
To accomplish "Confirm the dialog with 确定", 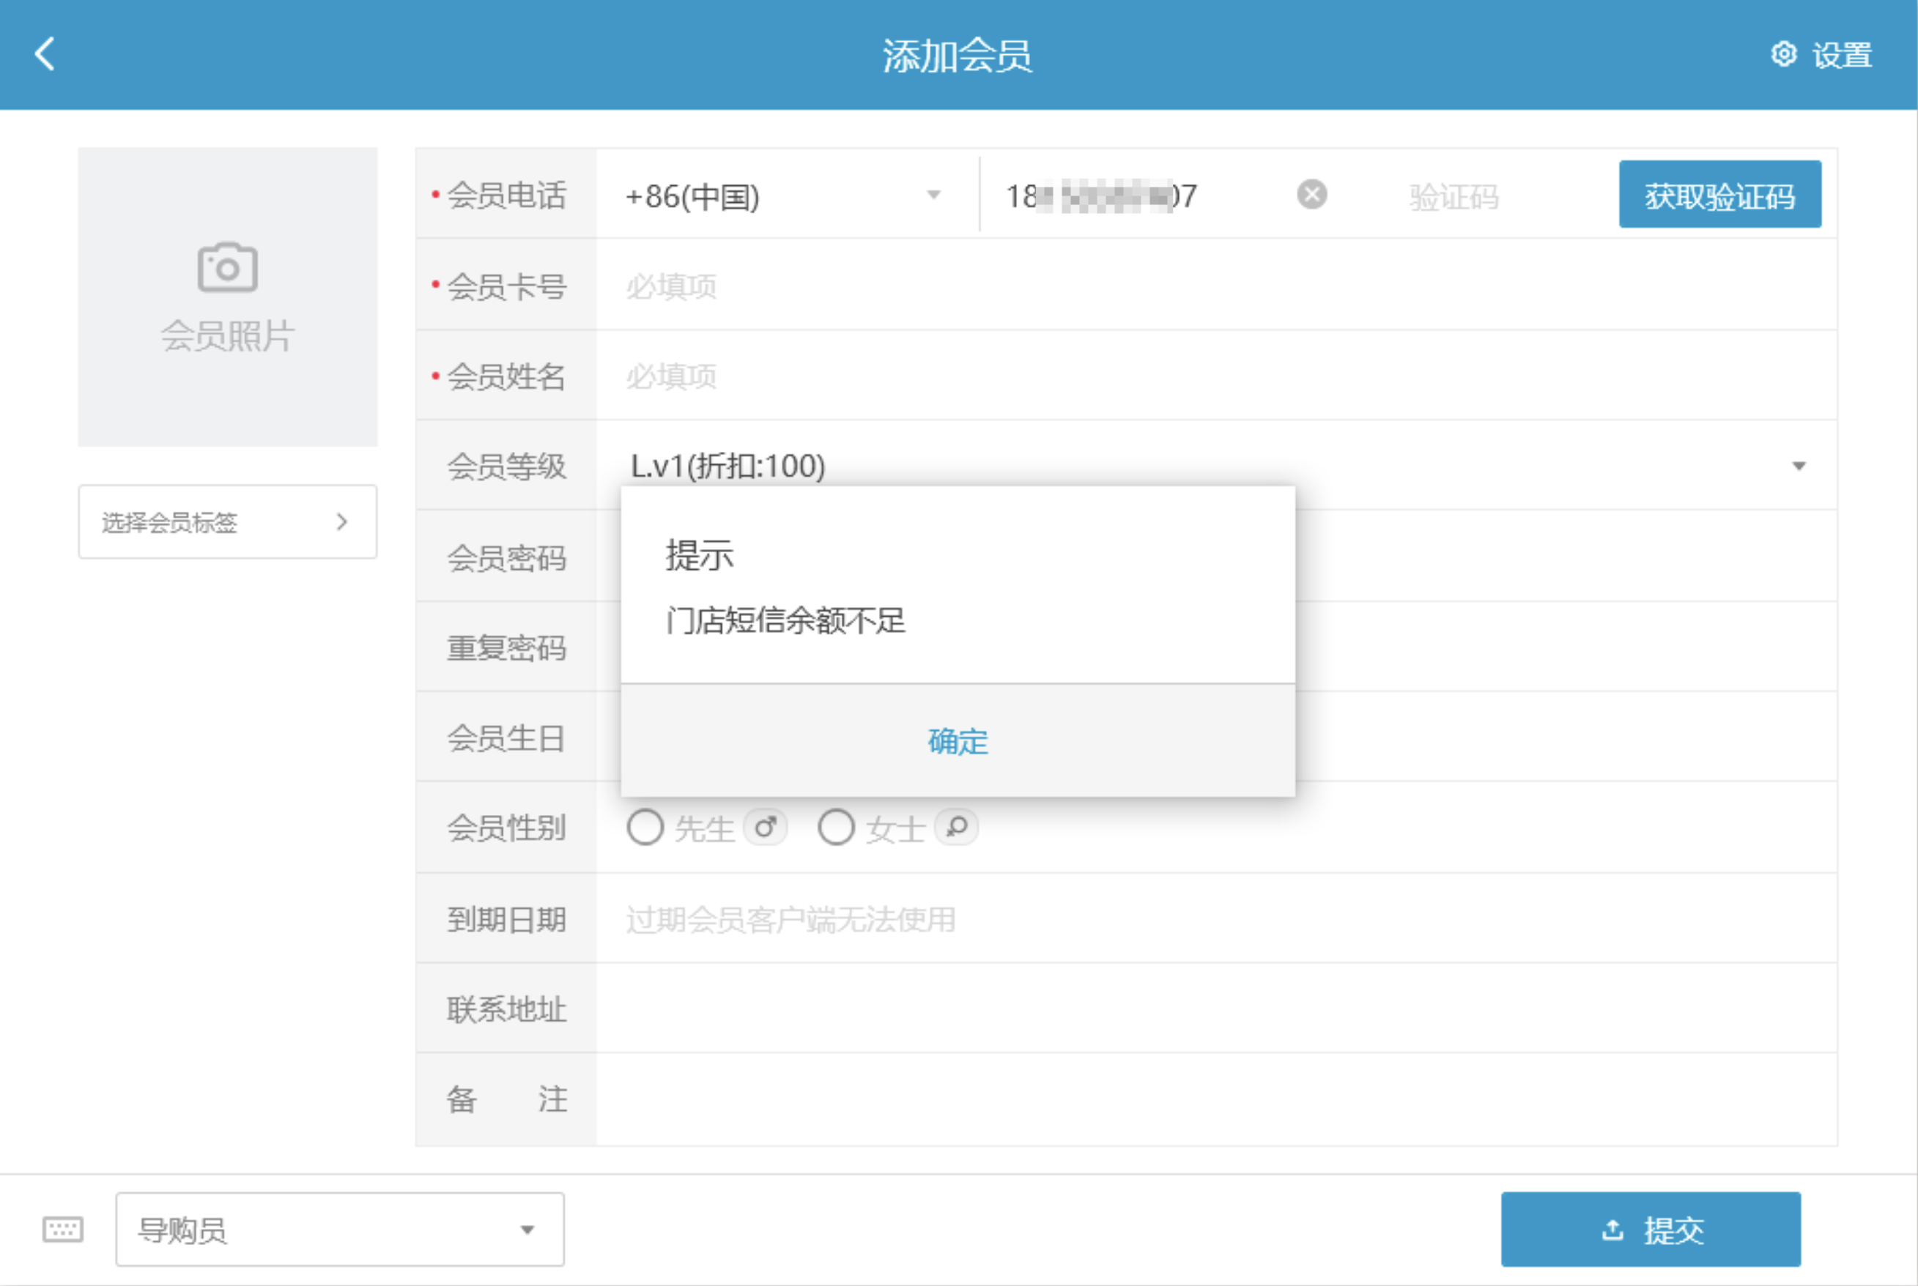I will tap(958, 740).
